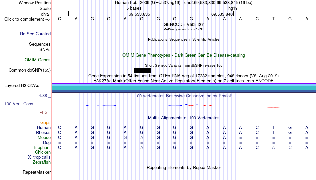
Task: Select the Mouse species row label
Action: pyautogui.click(x=44, y=138)
